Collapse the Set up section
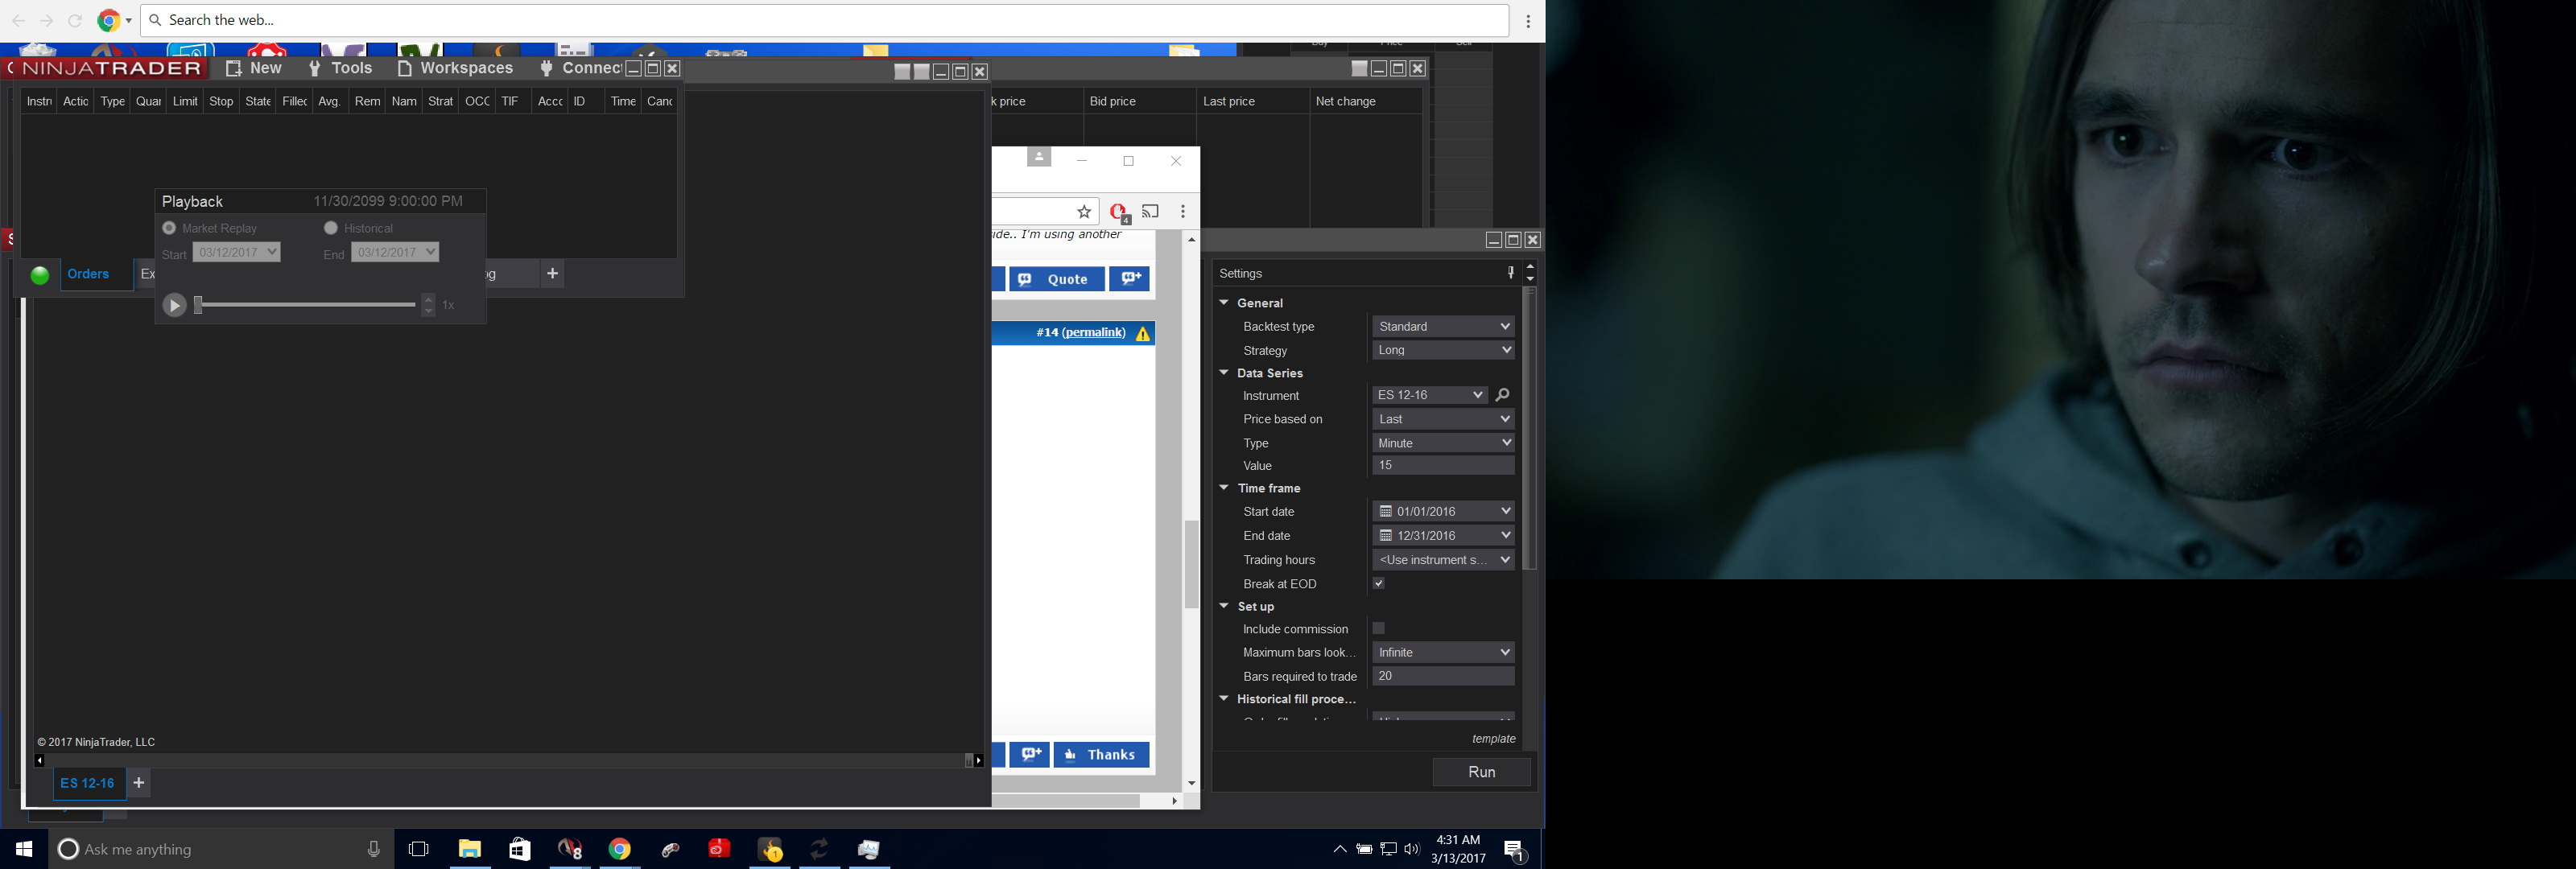Image resolution: width=2576 pixels, height=869 pixels. coord(1223,605)
